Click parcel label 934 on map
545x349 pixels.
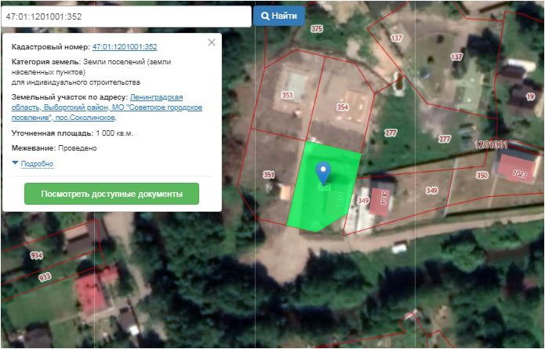pyautogui.click(x=36, y=256)
